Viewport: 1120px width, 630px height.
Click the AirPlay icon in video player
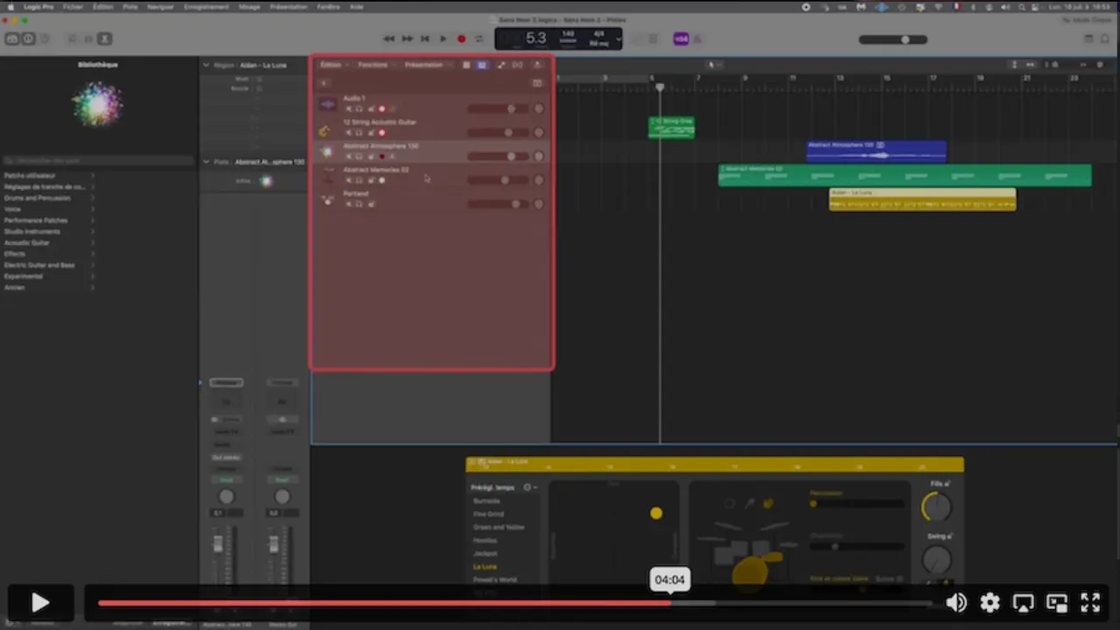pyautogui.click(x=1023, y=602)
